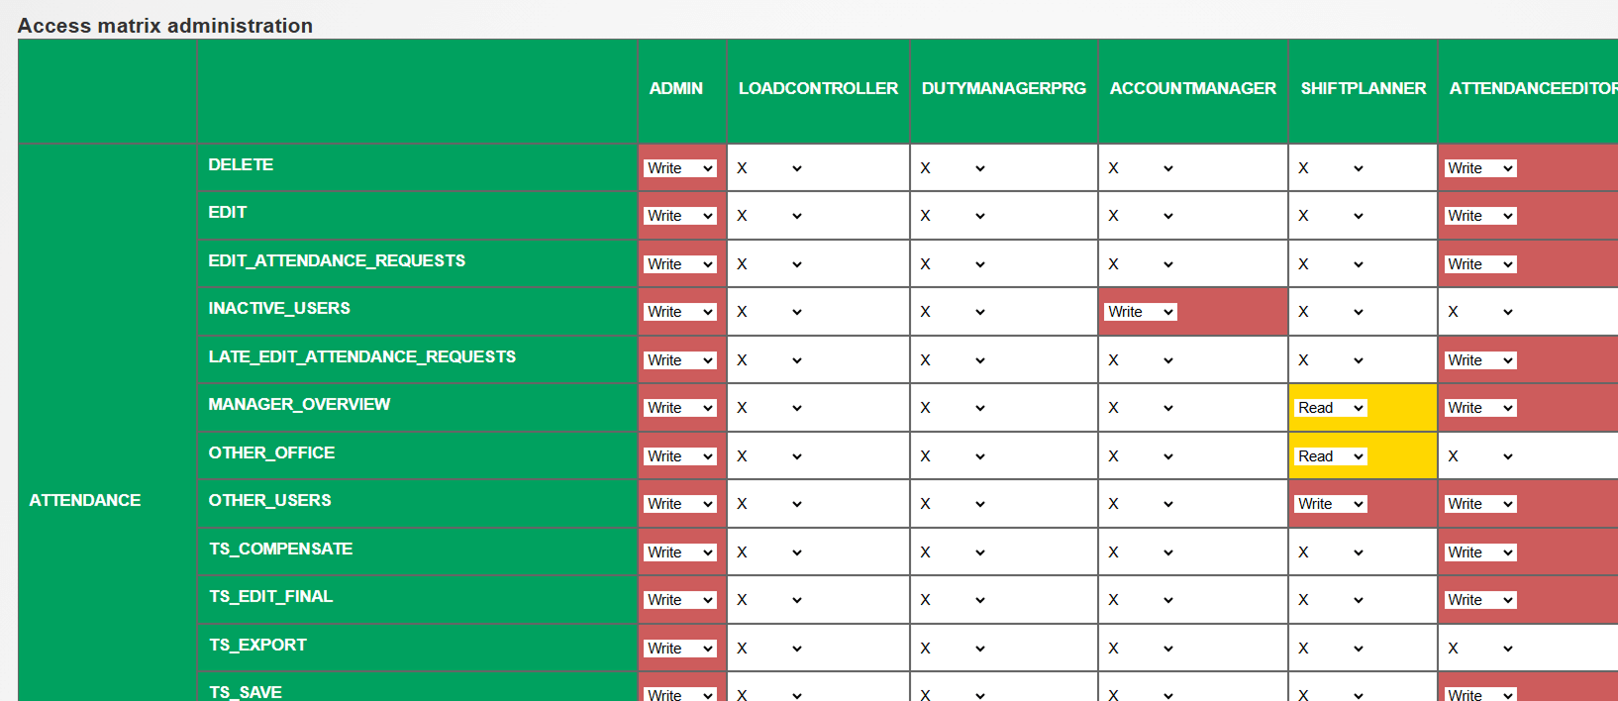Viewport: 1618px width, 701px height.
Task: Open ATTENDANCEEDITOR dropdown for TS_EXPORT row
Action: coord(1479,649)
